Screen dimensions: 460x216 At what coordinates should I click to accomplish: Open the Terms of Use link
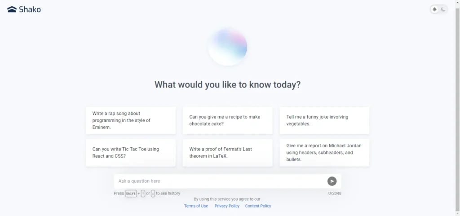pos(196,206)
